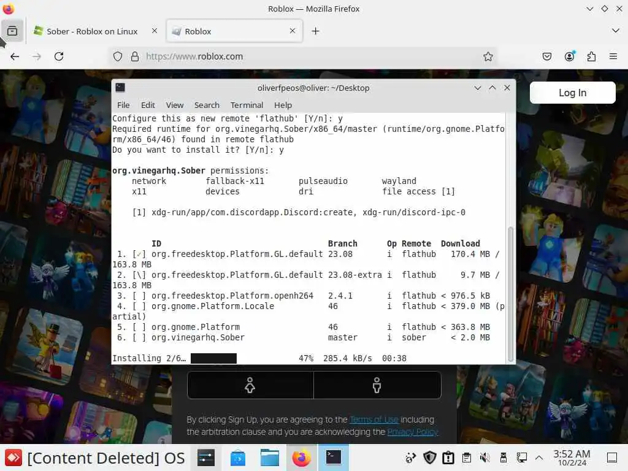Click the tray updates gear icon
This screenshot has width=628, height=471.
pyautogui.click(x=410, y=458)
